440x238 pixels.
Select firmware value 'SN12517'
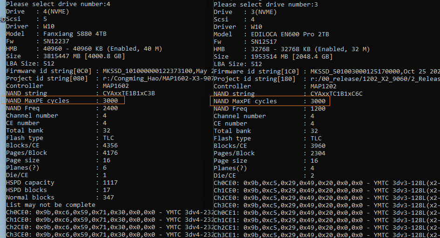[x=264, y=42]
